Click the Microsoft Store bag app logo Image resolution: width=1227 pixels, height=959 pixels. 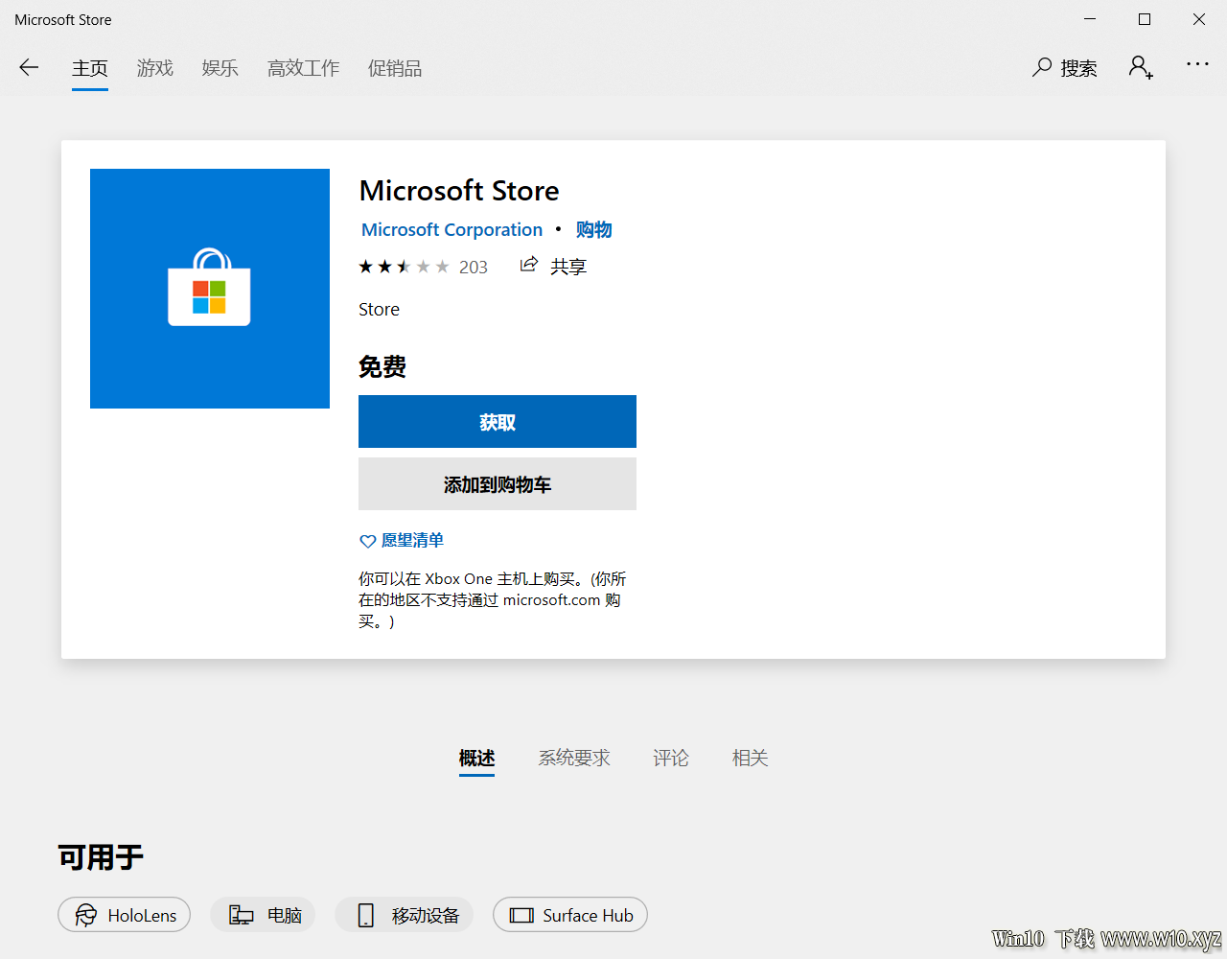[209, 289]
